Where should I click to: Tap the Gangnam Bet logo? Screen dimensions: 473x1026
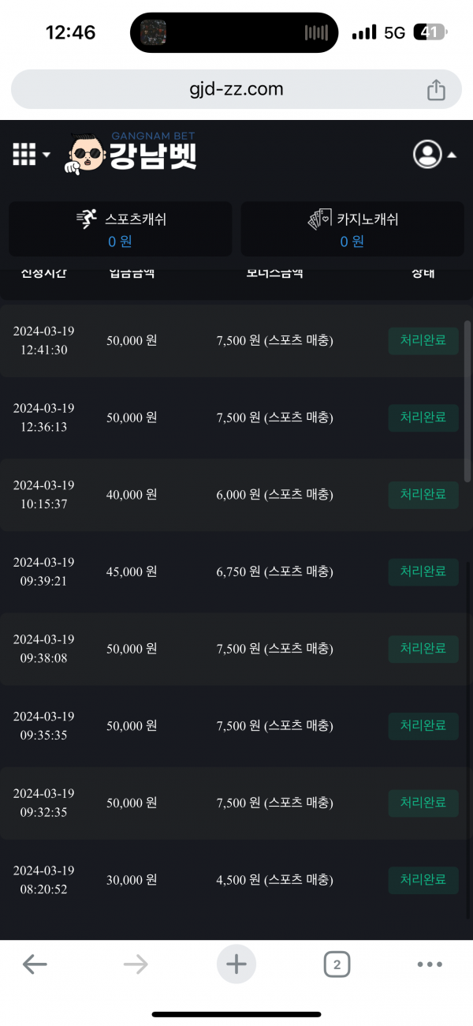click(x=132, y=153)
